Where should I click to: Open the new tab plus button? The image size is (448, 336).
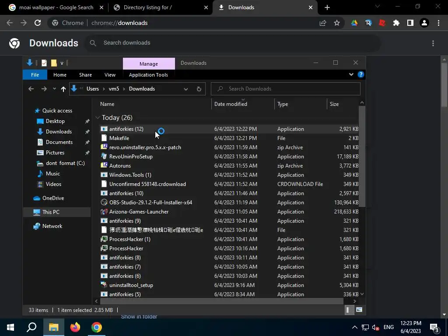(327, 7)
